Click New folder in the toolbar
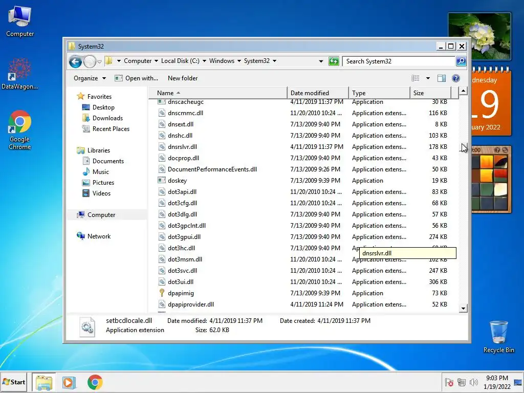The image size is (524, 393). point(183,78)
